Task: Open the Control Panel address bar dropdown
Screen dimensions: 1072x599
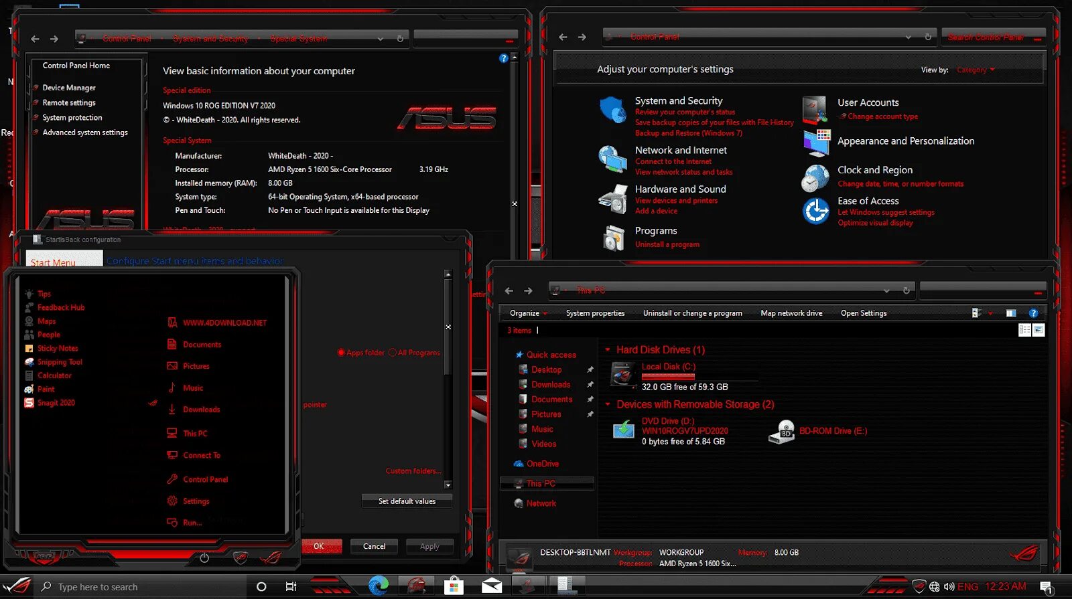Action: tap(908, 37)
